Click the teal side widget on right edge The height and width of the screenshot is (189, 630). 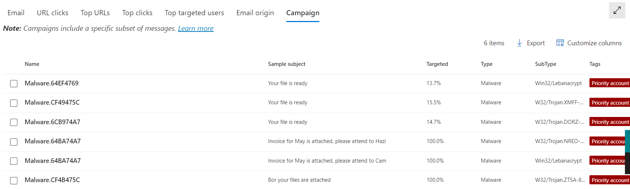pyautogui.click(x=627, y=141)
